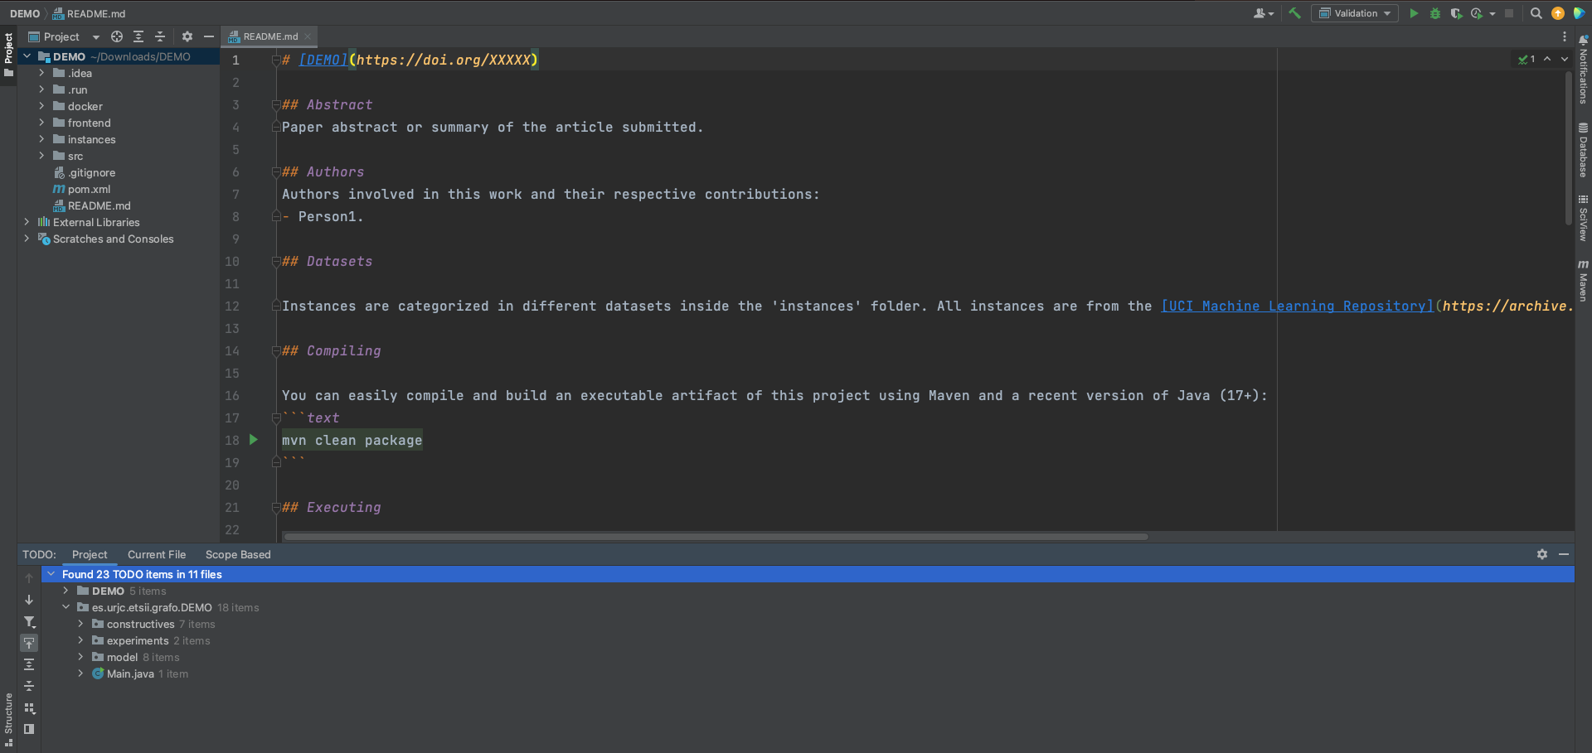
Task: Open pom.xml in the project tree
Action: point(89,189)
